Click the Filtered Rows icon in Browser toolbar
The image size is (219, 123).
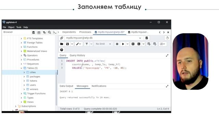[44, 32]
